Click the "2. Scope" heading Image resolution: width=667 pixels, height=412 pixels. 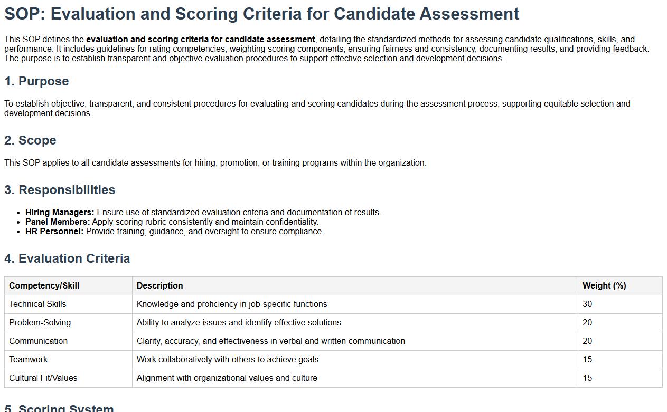tap(30, 140)
